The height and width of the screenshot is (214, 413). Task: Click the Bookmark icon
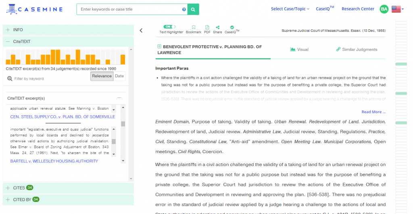(x=194, y=27)
